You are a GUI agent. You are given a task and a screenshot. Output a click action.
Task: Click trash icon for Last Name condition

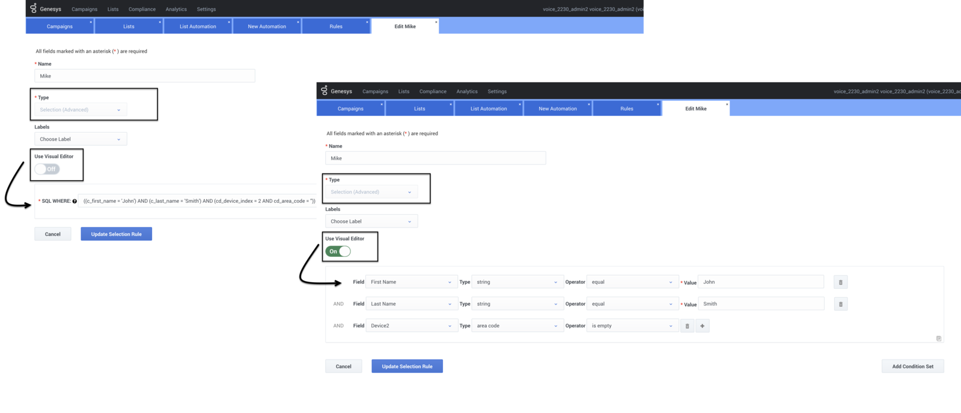[x=840, y=304]
